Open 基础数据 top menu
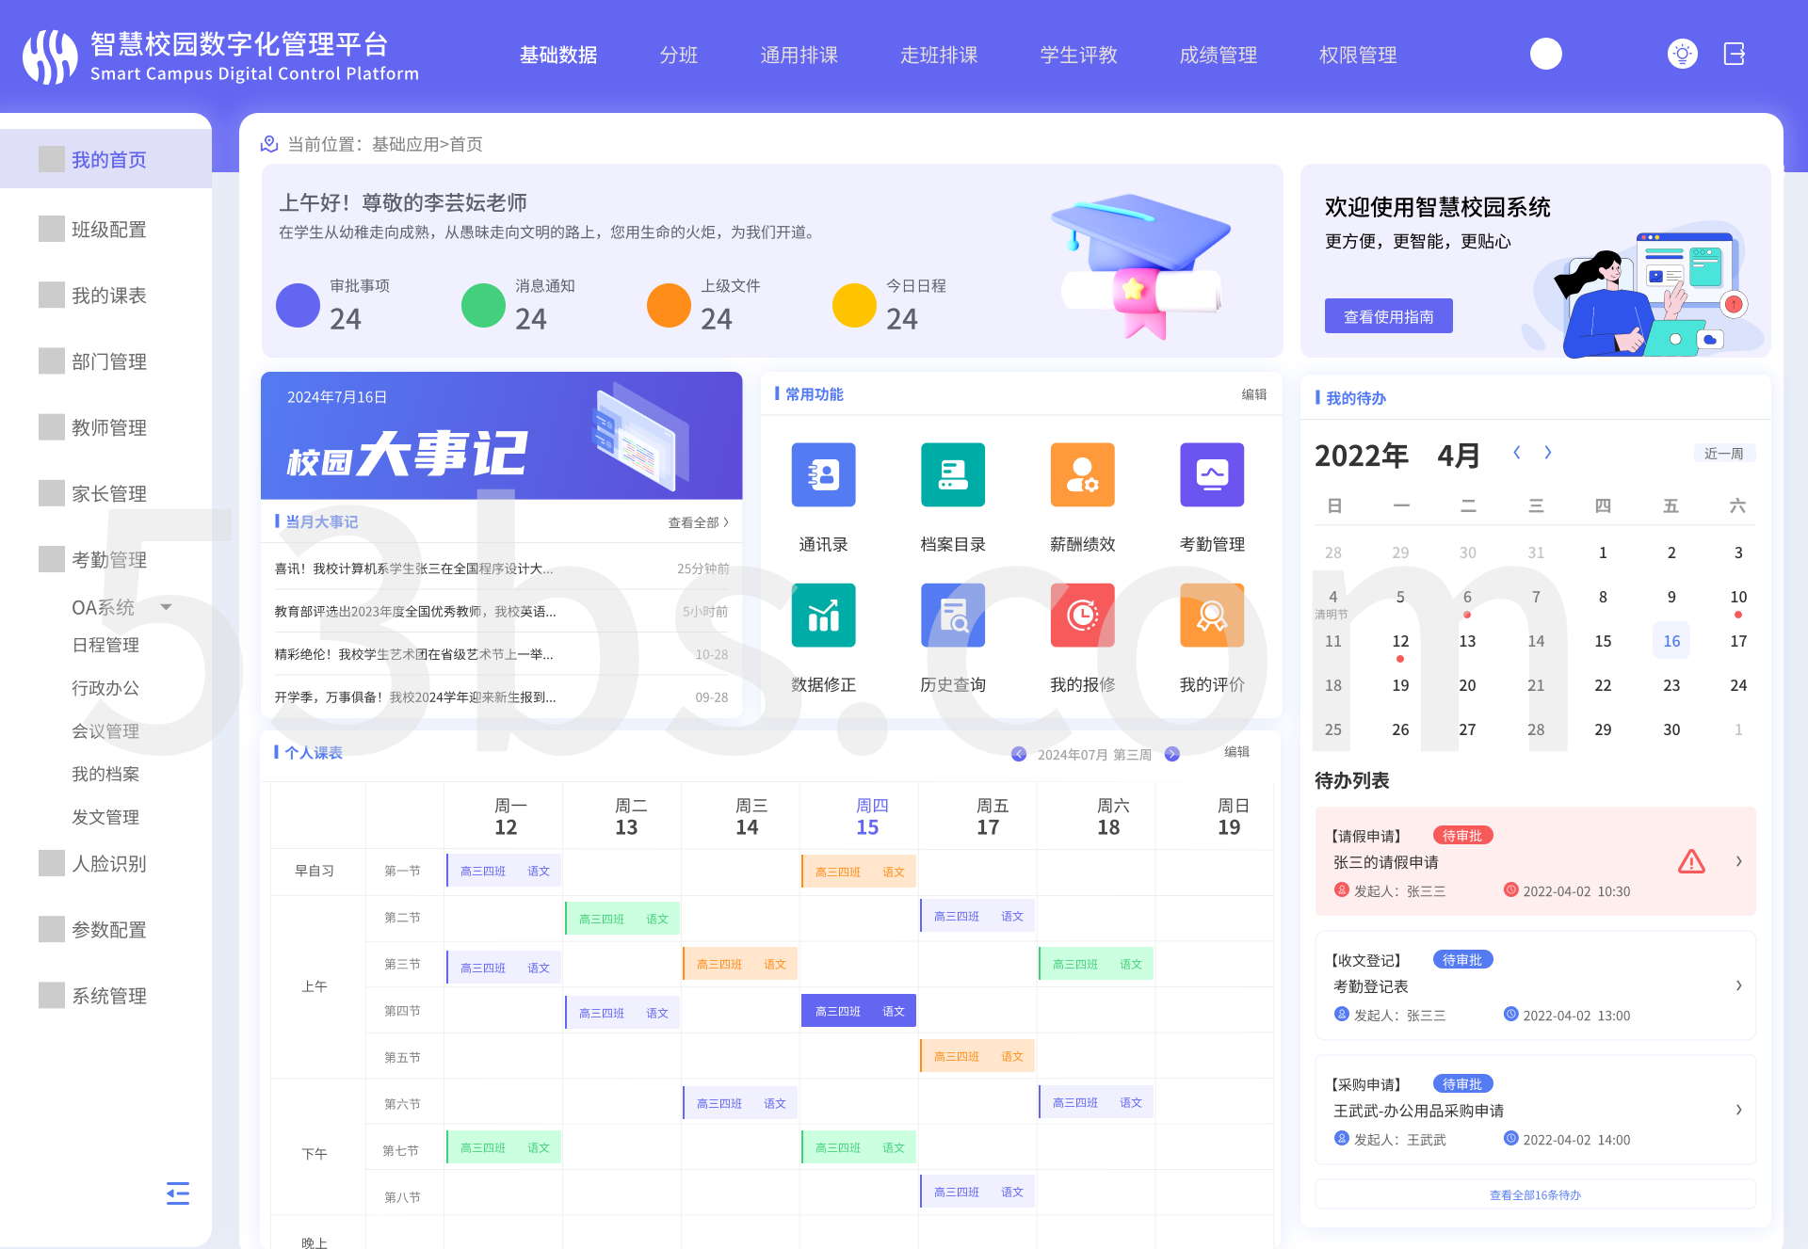This screenshot has width=1808, height=1249. 558,55
